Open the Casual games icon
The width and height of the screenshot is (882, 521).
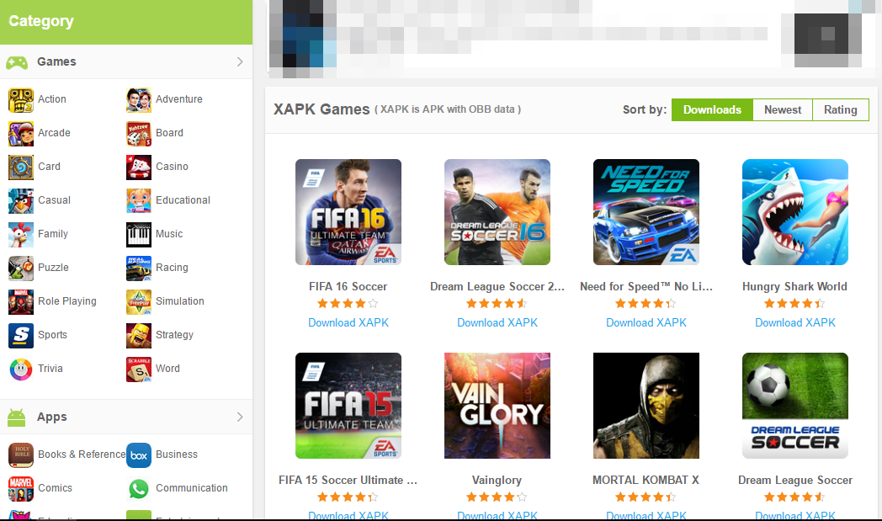point(21,201)
